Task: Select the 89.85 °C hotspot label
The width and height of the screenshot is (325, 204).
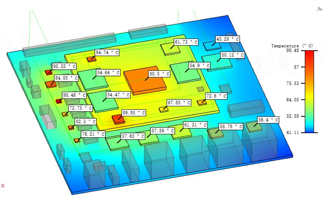Action: [134, 113]
